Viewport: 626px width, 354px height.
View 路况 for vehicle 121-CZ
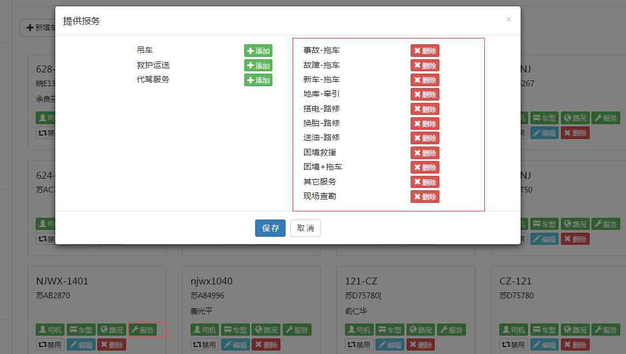420,330
